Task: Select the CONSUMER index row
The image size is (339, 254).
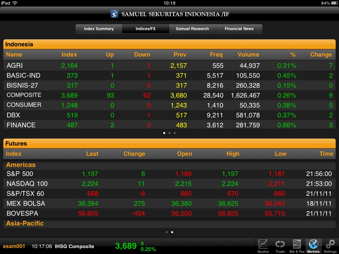Action: (169, 105)
